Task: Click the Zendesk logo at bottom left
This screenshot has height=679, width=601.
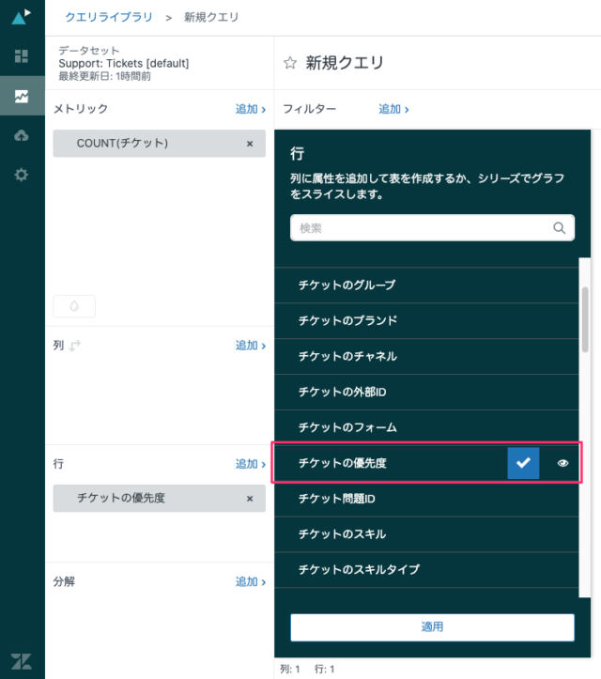Action: pos(22,660)
